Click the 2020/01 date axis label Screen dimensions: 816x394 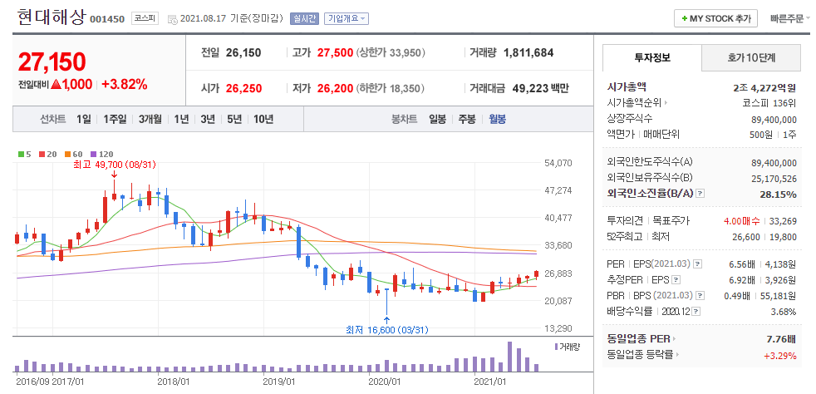(x=384, y=382)
